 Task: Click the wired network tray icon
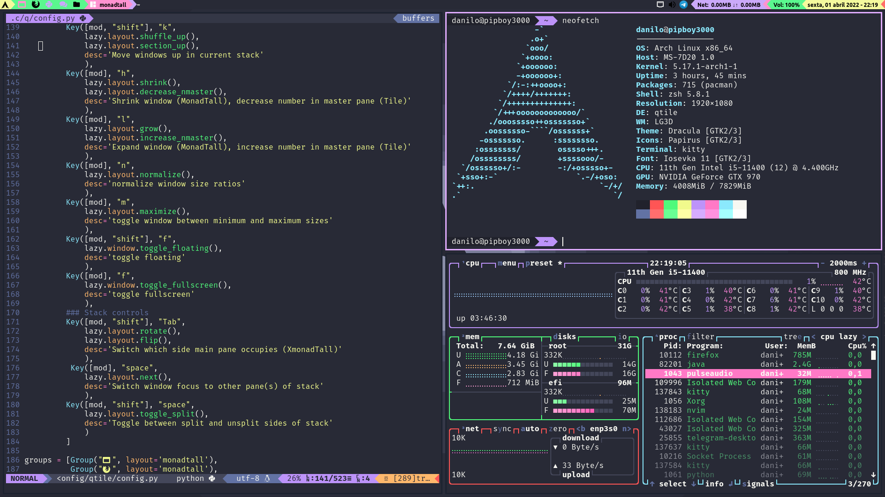coord(660,5)
